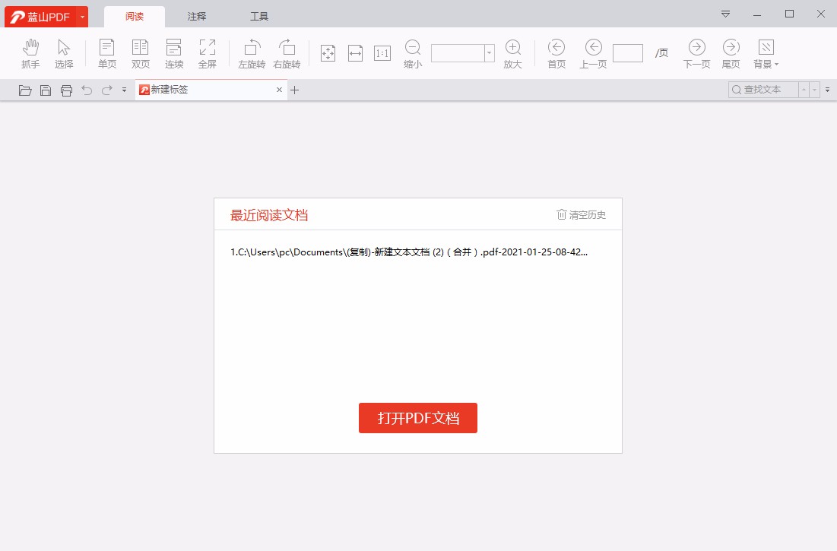Click the page number input field
The width and height of the screenshot is (837, 551).
pos(628,52)
